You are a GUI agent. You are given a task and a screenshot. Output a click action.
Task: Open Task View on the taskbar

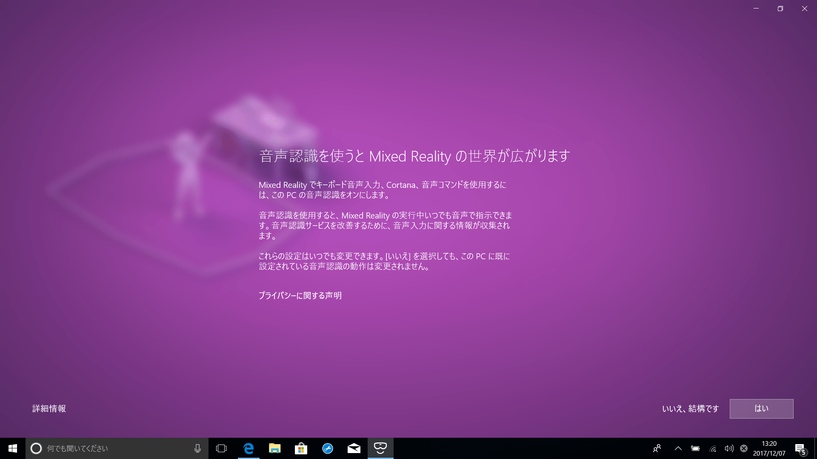221,448
